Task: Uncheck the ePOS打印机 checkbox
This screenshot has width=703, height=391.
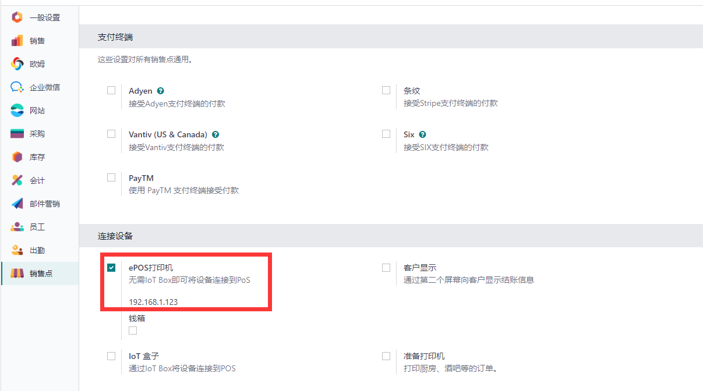Action: tap(111, 268)
